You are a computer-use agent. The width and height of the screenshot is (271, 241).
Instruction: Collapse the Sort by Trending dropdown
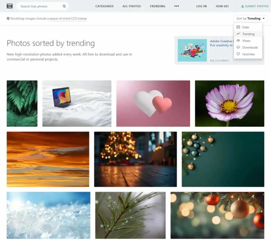(250, 19)
